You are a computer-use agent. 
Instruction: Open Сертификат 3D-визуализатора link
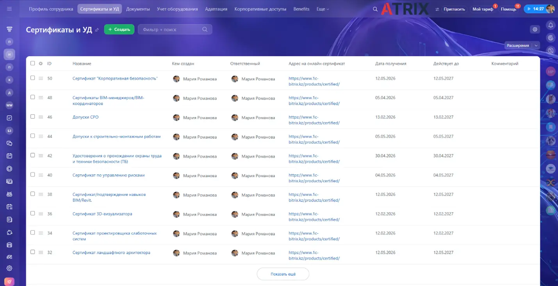coord(102,214)
